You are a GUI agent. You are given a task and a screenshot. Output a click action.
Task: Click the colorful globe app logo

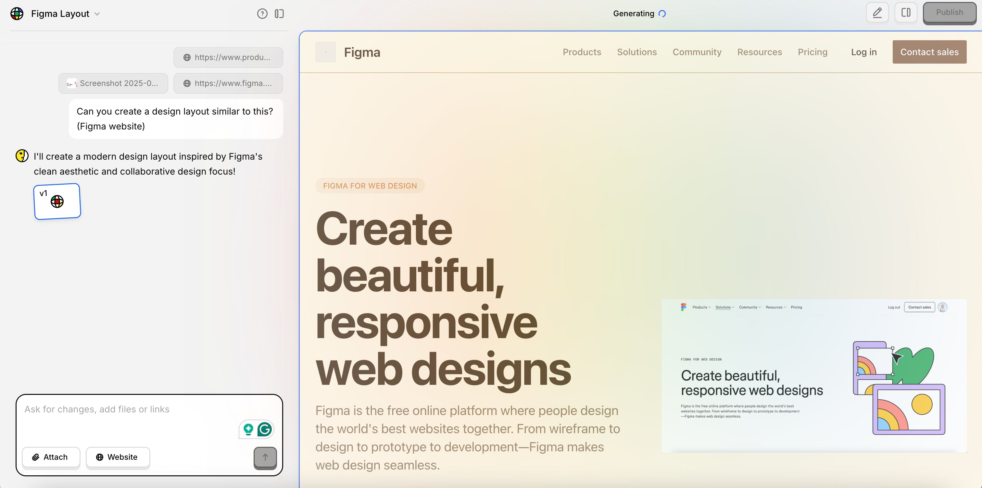tap(17, 14)
